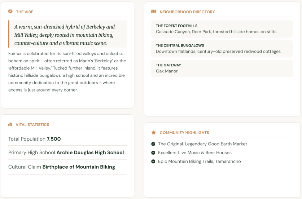Screen dimensions: 302x199
Task: Click the star icon beside Community Highlights
Action: pos(153,132)
